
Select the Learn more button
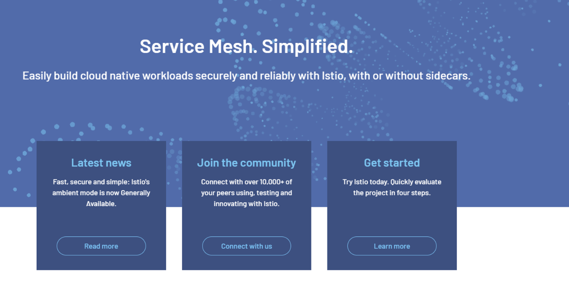pos(392,246)
